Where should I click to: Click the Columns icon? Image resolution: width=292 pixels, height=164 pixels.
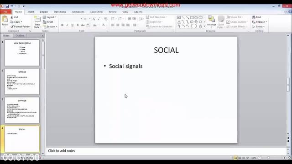(135, 25)
